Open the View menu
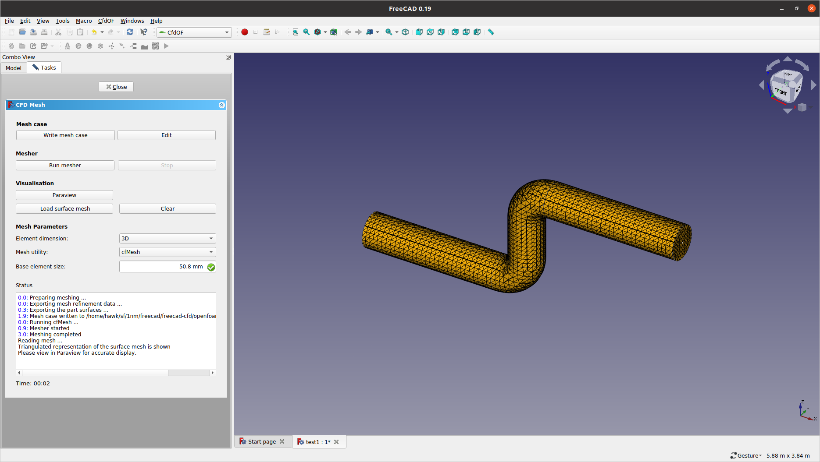 43,21
